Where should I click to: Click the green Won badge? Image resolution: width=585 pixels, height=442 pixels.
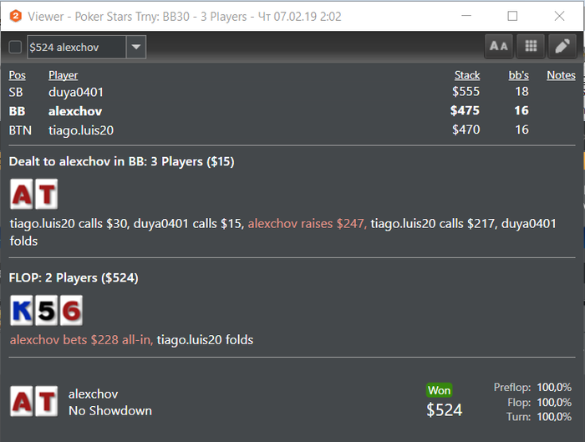pyautogui.click(x=439, y=390)
